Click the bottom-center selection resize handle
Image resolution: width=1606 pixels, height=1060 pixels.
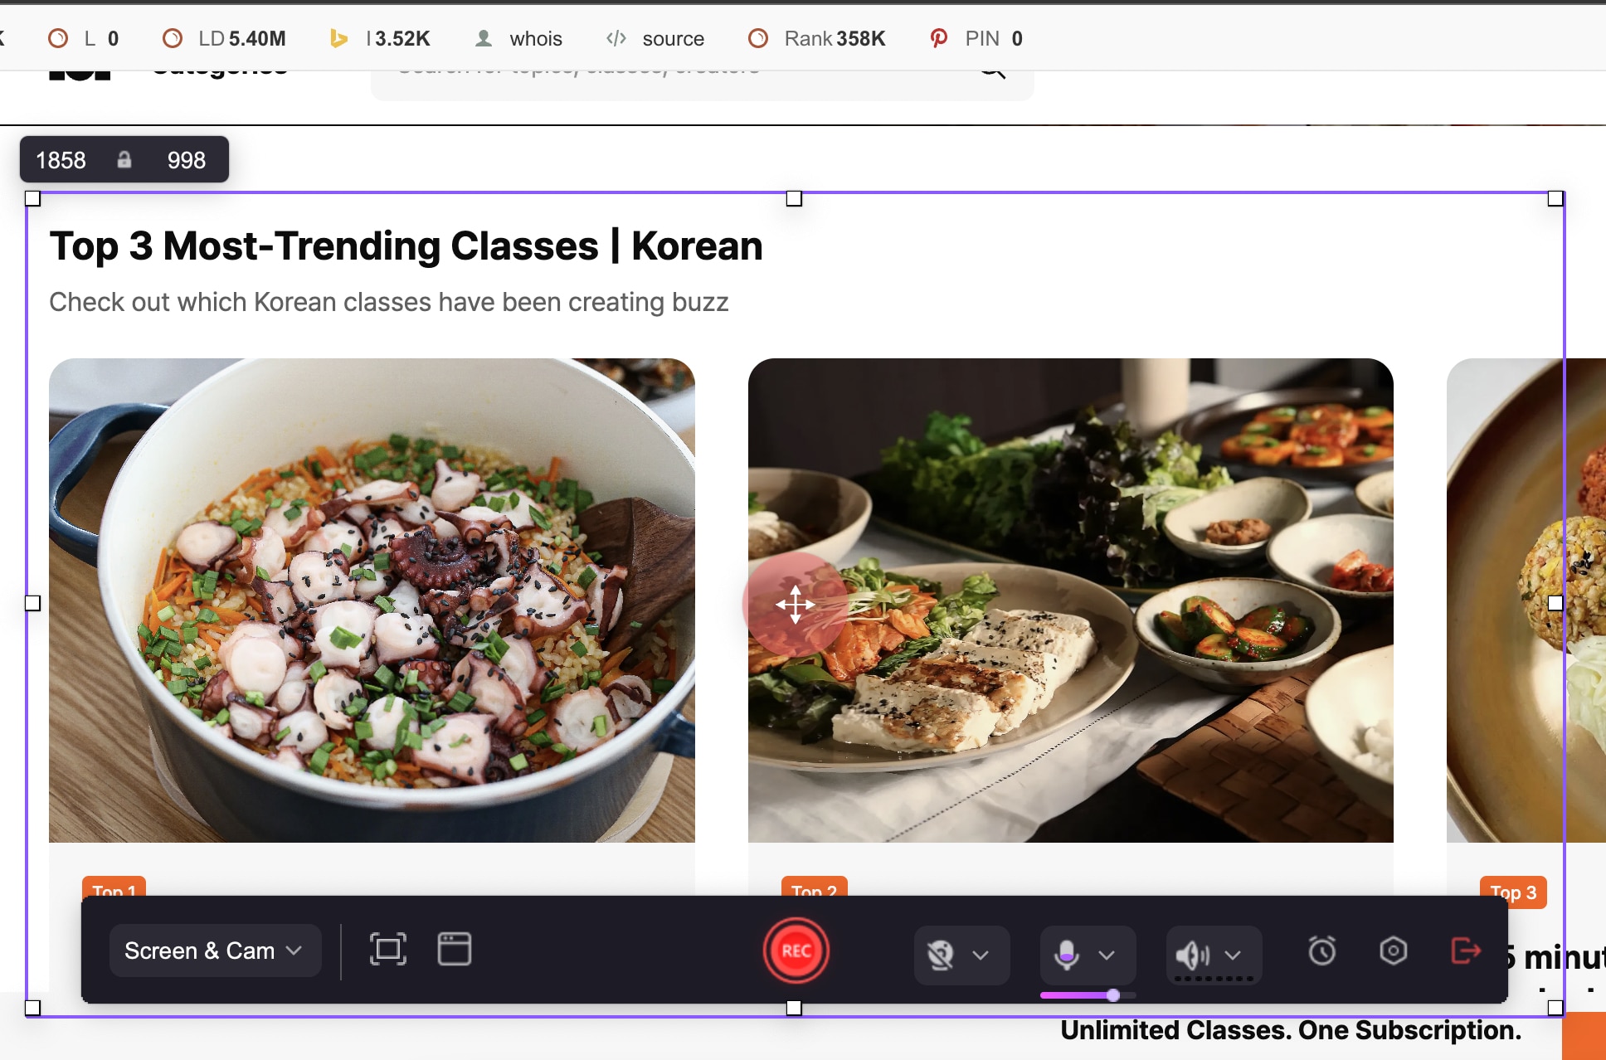(x=794, y=1008)
